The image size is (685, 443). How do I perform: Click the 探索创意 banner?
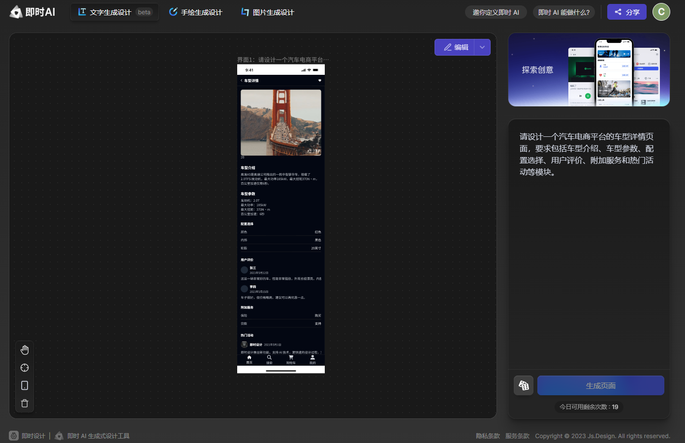coord(589,70)
